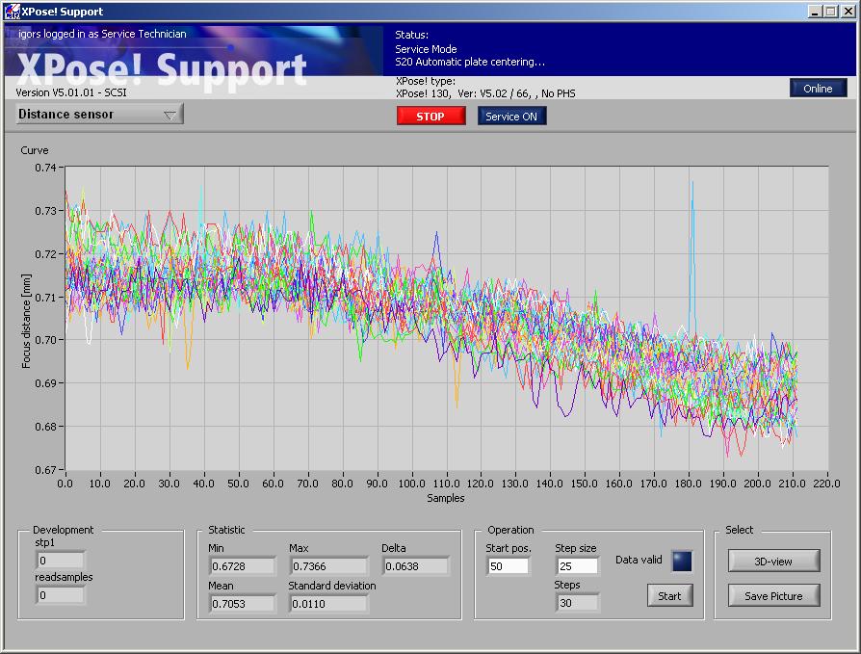861x654 pixels.
Task: Toggle the Online status button
Action: point(819,89)
